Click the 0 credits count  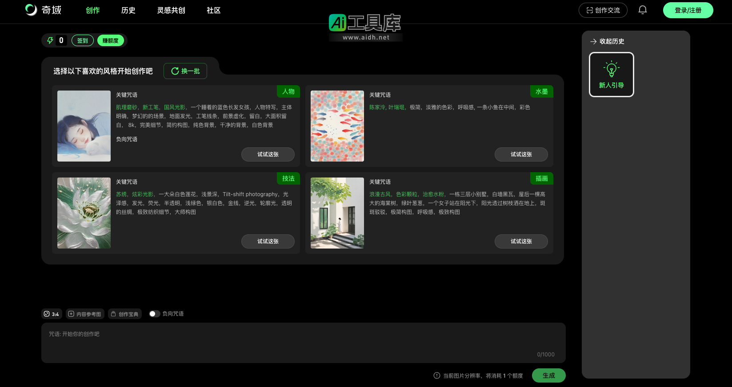click(61, 40)
